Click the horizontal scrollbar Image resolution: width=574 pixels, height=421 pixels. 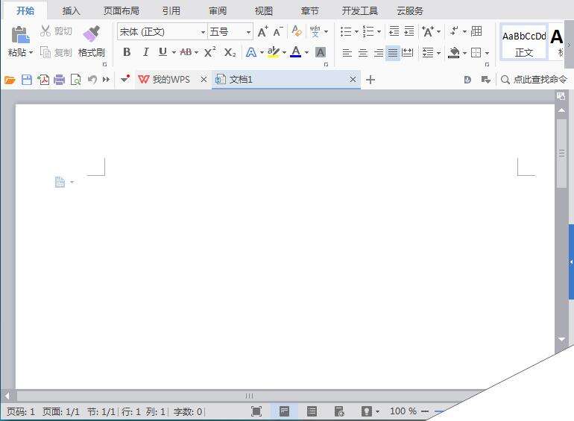click(x=249, y=396)
